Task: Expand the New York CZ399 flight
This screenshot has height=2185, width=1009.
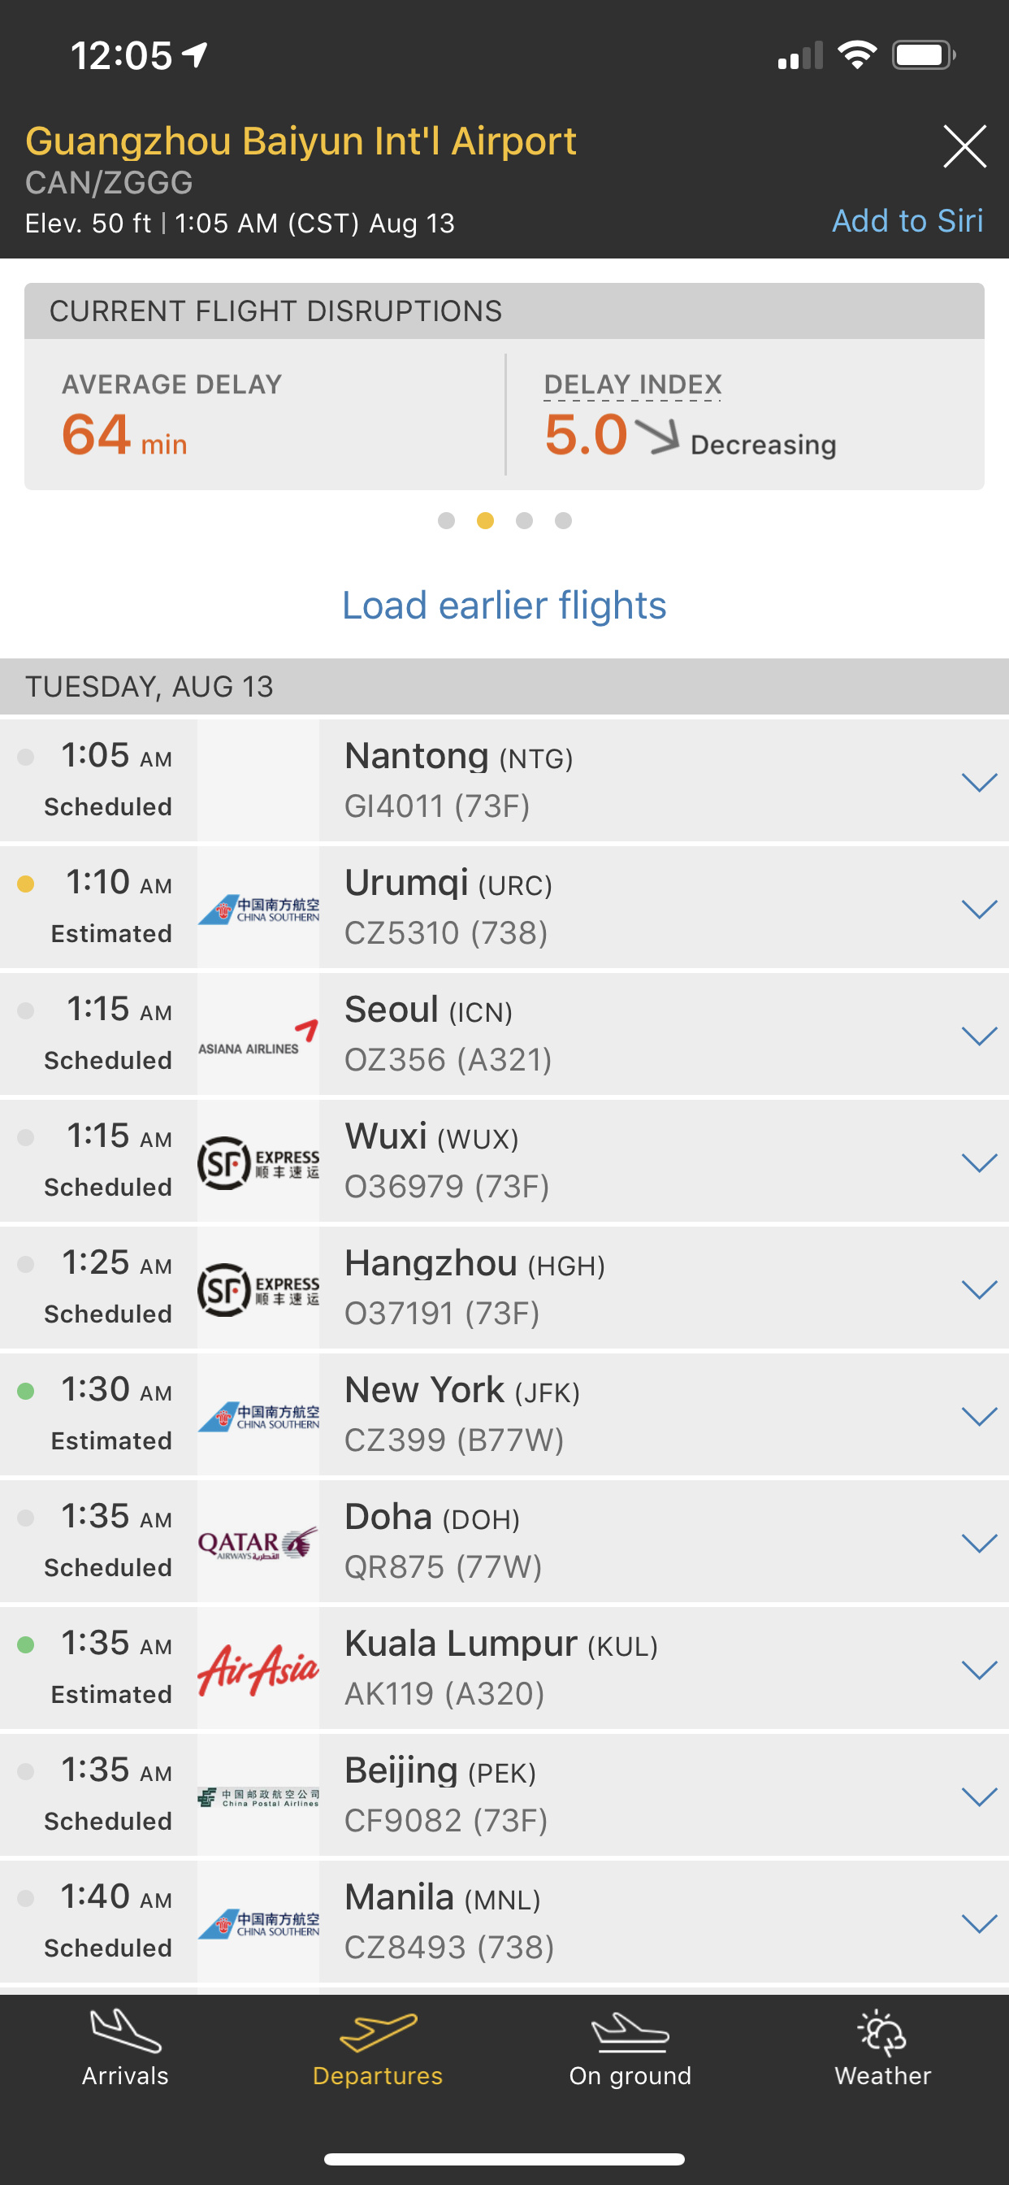Action: [x=978, y=1416]
